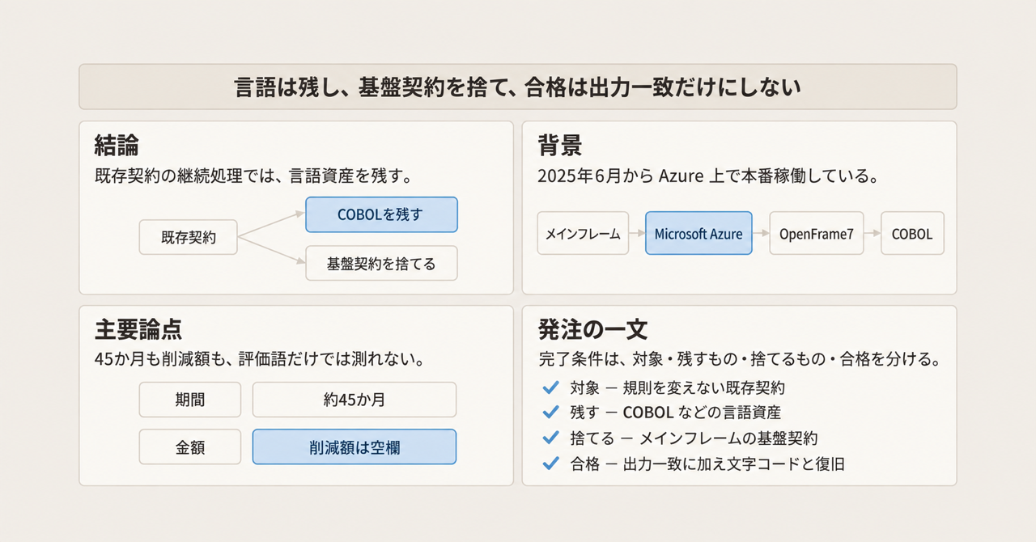The height and width of the screenshot is (542, 1036).
Task: Click the checkmark beside 捨てる — メインフレームの基盤契約
Action: (x=550, y=438)
